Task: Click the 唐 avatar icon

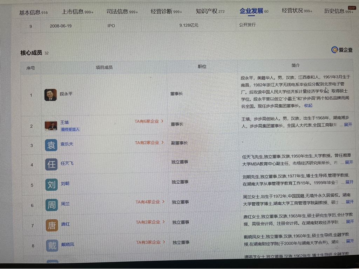Action: tap(52, 225)
